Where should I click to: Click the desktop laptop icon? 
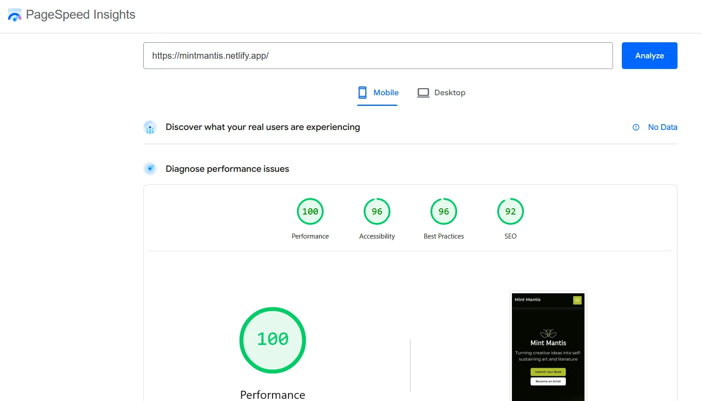(x=423, y=93)
